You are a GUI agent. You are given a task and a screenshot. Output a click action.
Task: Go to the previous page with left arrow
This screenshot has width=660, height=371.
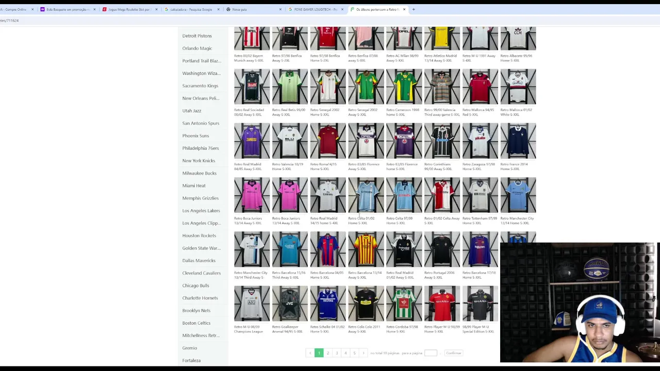(x=310, y=353)
